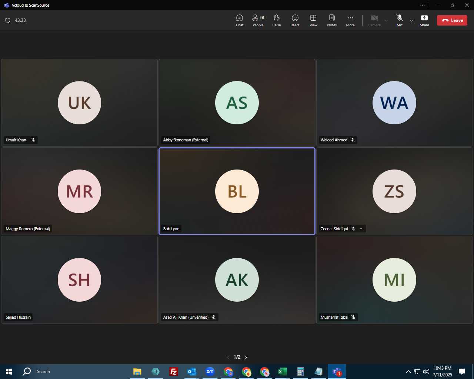Viewport: 474px width, 379px height.
Task: Click the taskbar Search box
Action: tap(73, 372)
